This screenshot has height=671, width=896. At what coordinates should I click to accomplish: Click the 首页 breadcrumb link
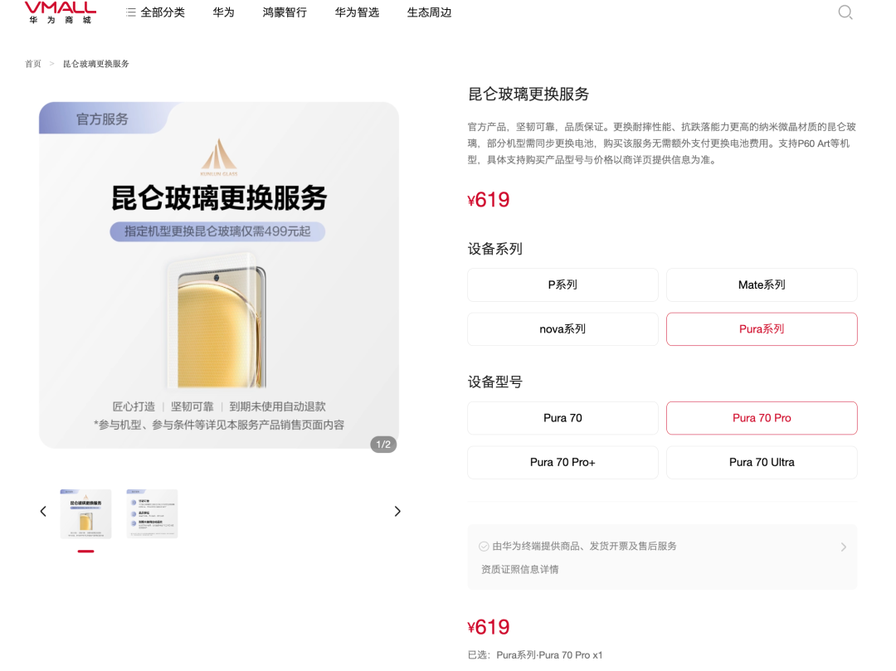pos(33,64)
